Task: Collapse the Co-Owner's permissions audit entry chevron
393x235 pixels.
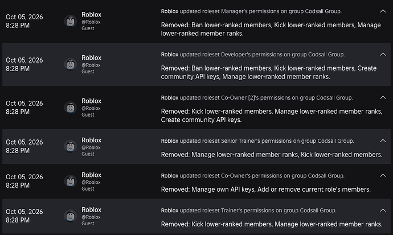Action: pyautogui.click(x=383, y=175)
